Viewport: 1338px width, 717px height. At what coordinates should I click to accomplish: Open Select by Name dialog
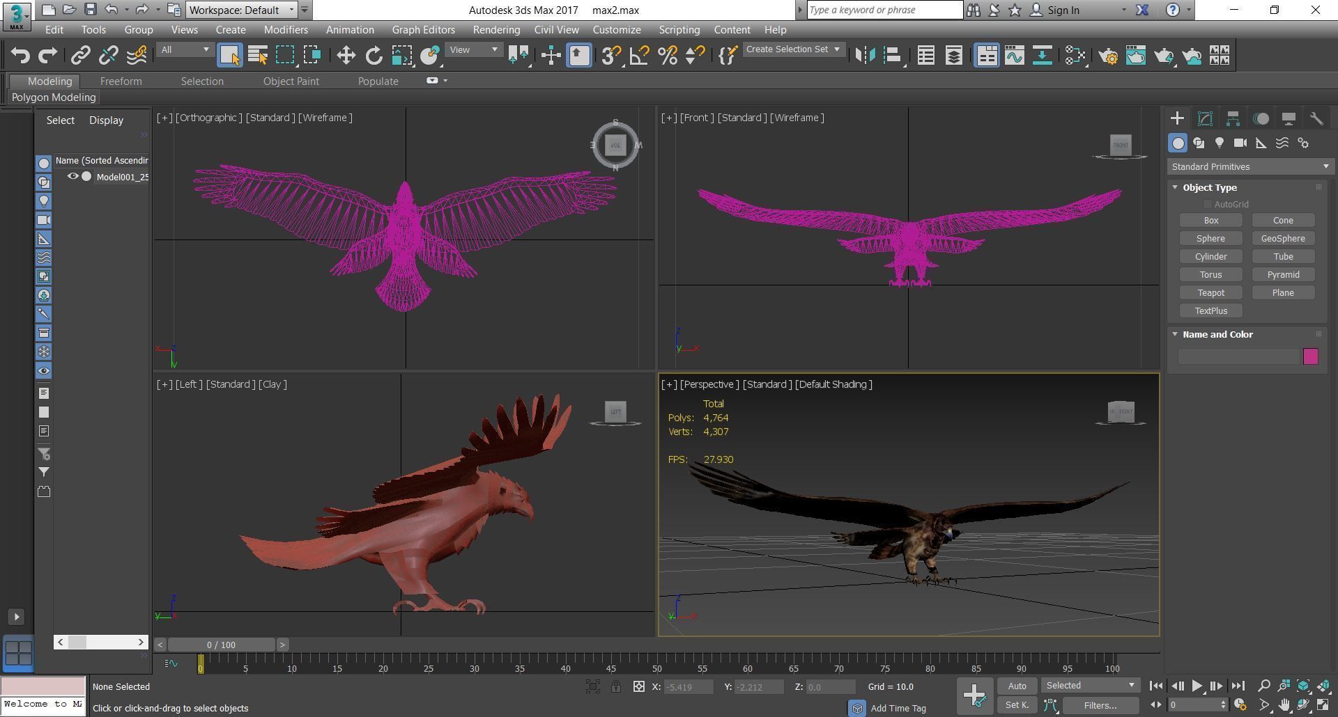coord(258,55)
